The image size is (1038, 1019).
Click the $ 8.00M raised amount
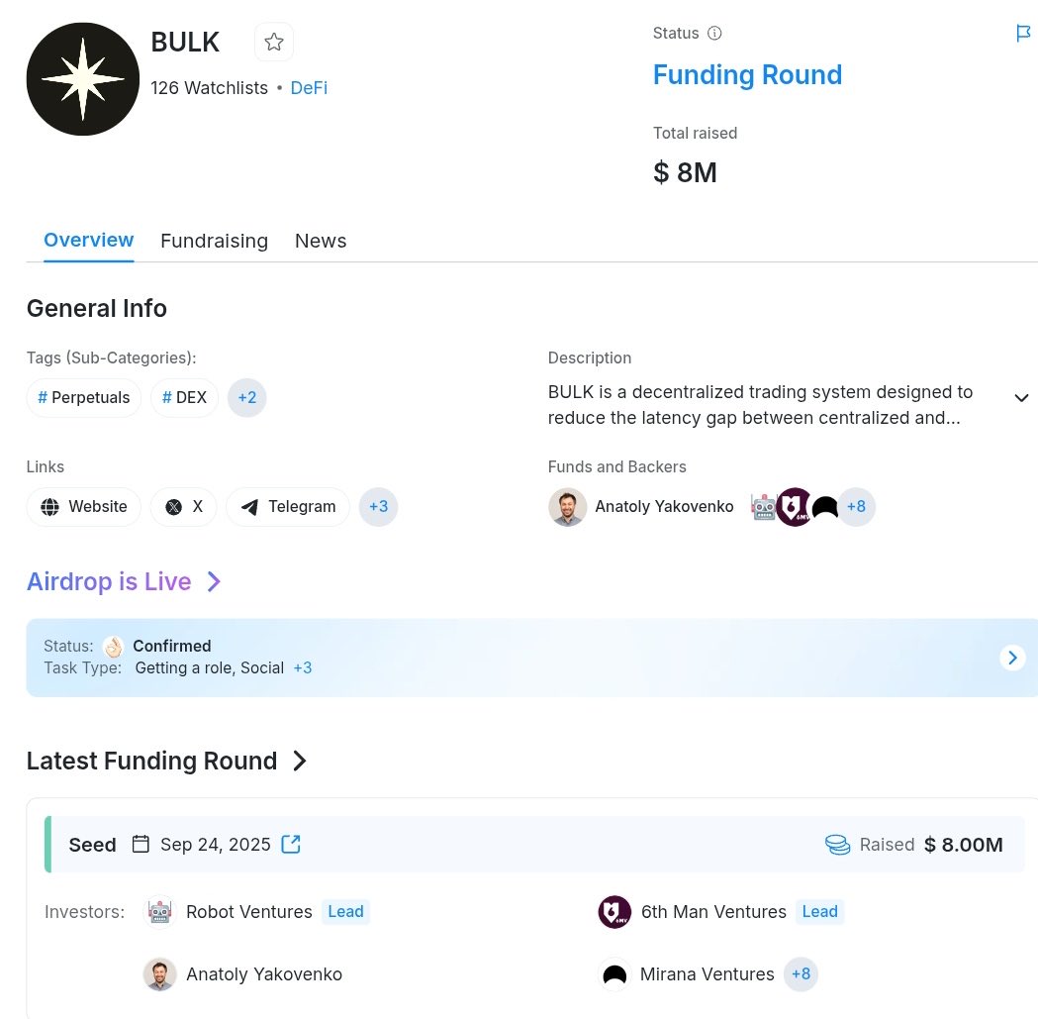click(x=963, y=845)
